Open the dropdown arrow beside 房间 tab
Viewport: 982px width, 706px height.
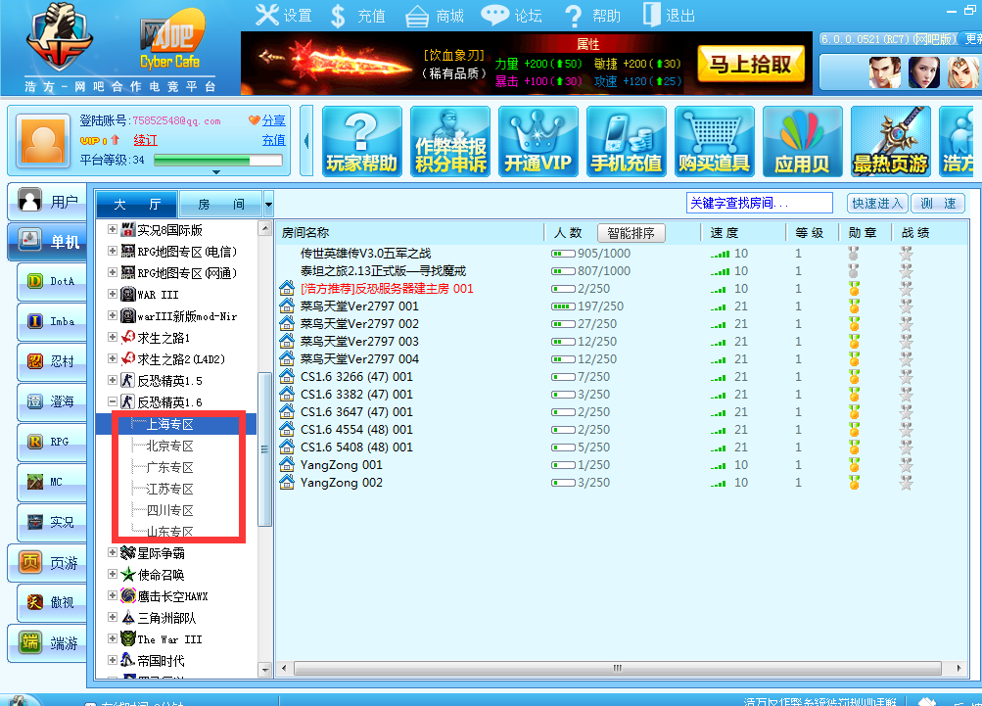pyautogui.click(x=268, y=205)
